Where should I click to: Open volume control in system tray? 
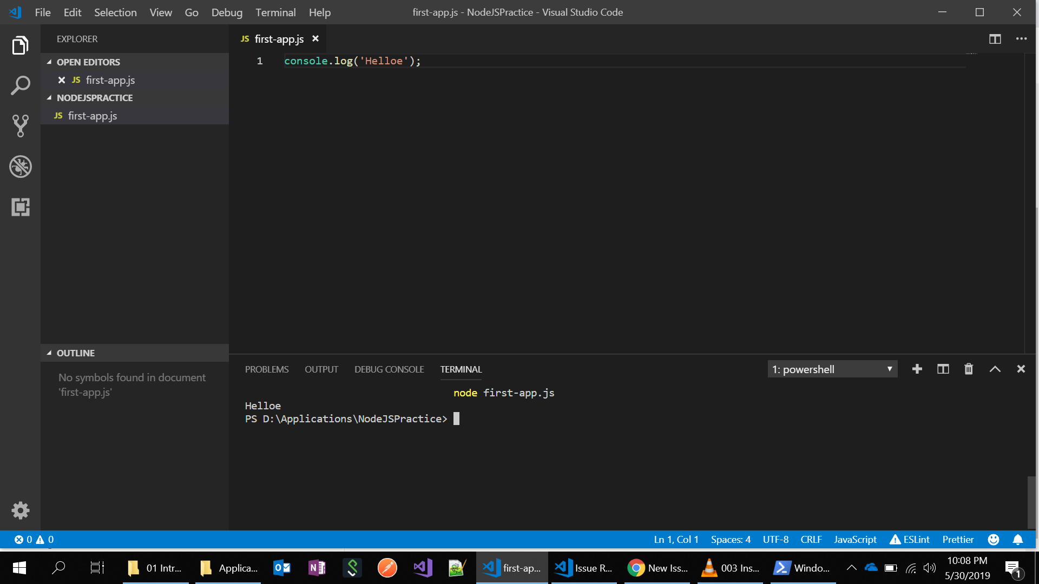click(x=930, y=568)
